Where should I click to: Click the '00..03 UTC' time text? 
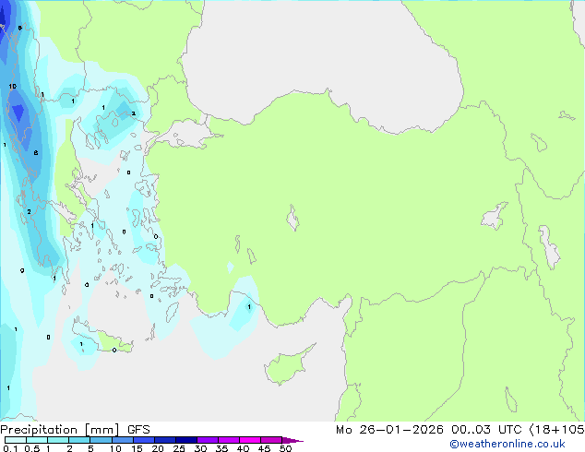[x=486, y=430]
